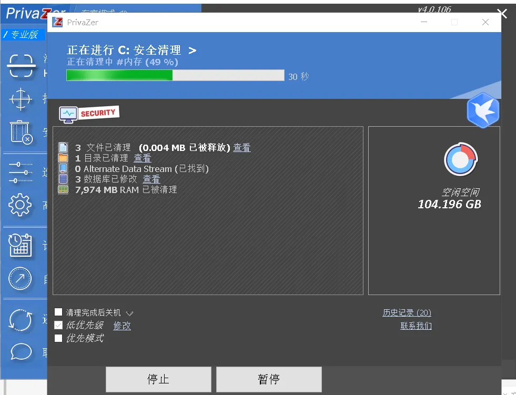Minimize the PrivaZer cleaning dialog
516x395 pixels.
[424, 22]
